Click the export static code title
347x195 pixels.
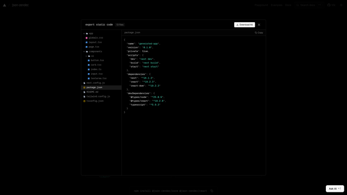pos(99,25)
